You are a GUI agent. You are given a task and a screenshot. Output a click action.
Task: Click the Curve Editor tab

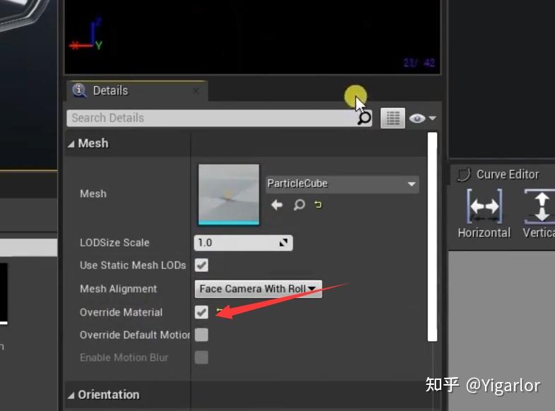pos(499,174)
